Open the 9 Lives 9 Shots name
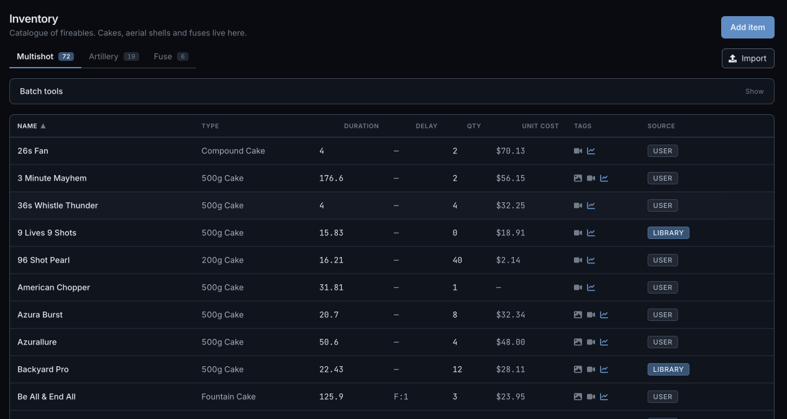This screenshot has height=419, width=787. pyautogui.click(x=47, y=233)
